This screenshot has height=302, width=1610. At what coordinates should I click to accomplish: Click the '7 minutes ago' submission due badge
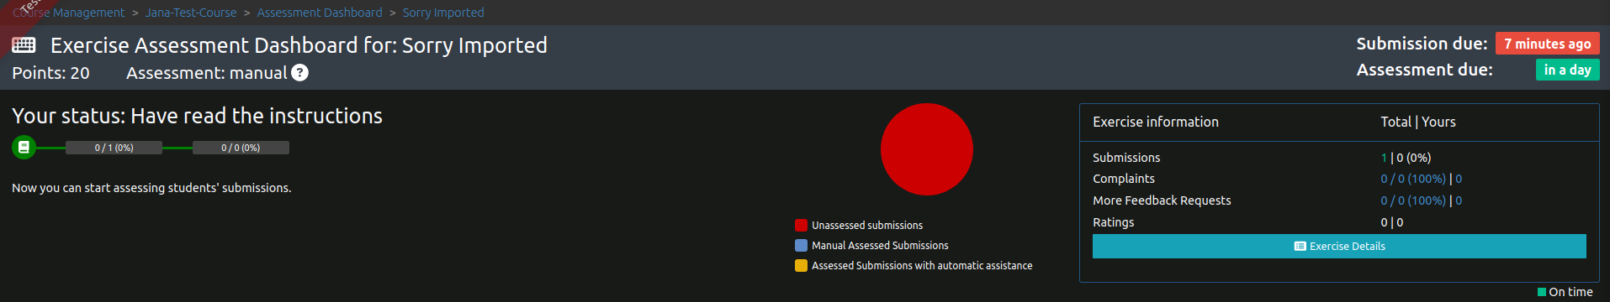pyautogui.click(x=1547, y=44)
